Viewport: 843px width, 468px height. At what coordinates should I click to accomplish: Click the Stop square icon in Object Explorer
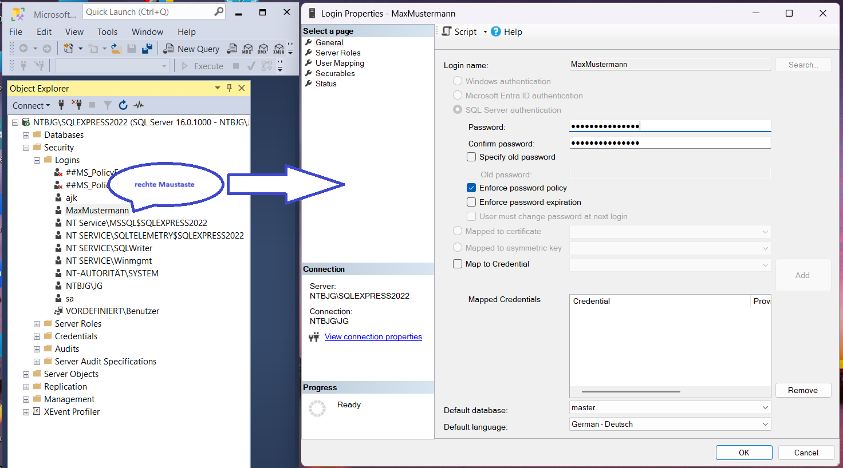point(92,105)
